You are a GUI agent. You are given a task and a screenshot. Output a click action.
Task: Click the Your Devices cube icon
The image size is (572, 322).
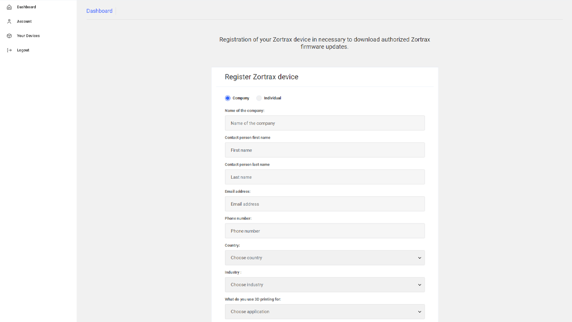coord(9,36)
